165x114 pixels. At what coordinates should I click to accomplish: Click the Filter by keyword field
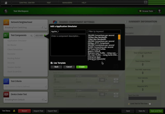[x=104, y=32]
